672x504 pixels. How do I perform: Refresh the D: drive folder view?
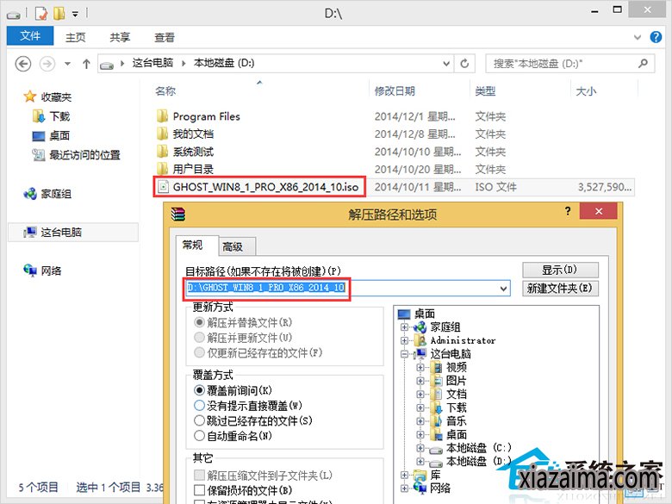point(464,64)
